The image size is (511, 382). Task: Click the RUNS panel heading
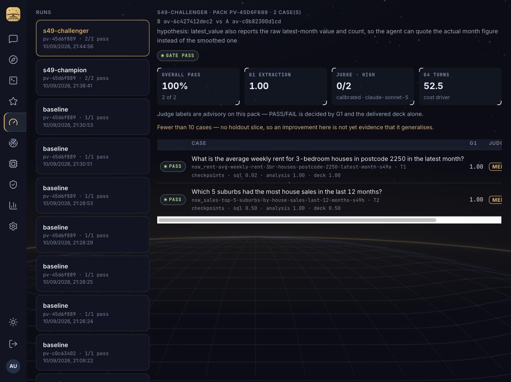click(43, 12)
